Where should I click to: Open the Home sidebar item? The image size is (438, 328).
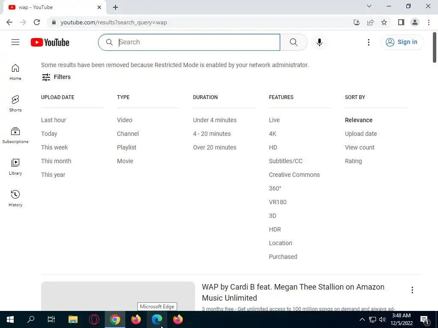point(15,72)
